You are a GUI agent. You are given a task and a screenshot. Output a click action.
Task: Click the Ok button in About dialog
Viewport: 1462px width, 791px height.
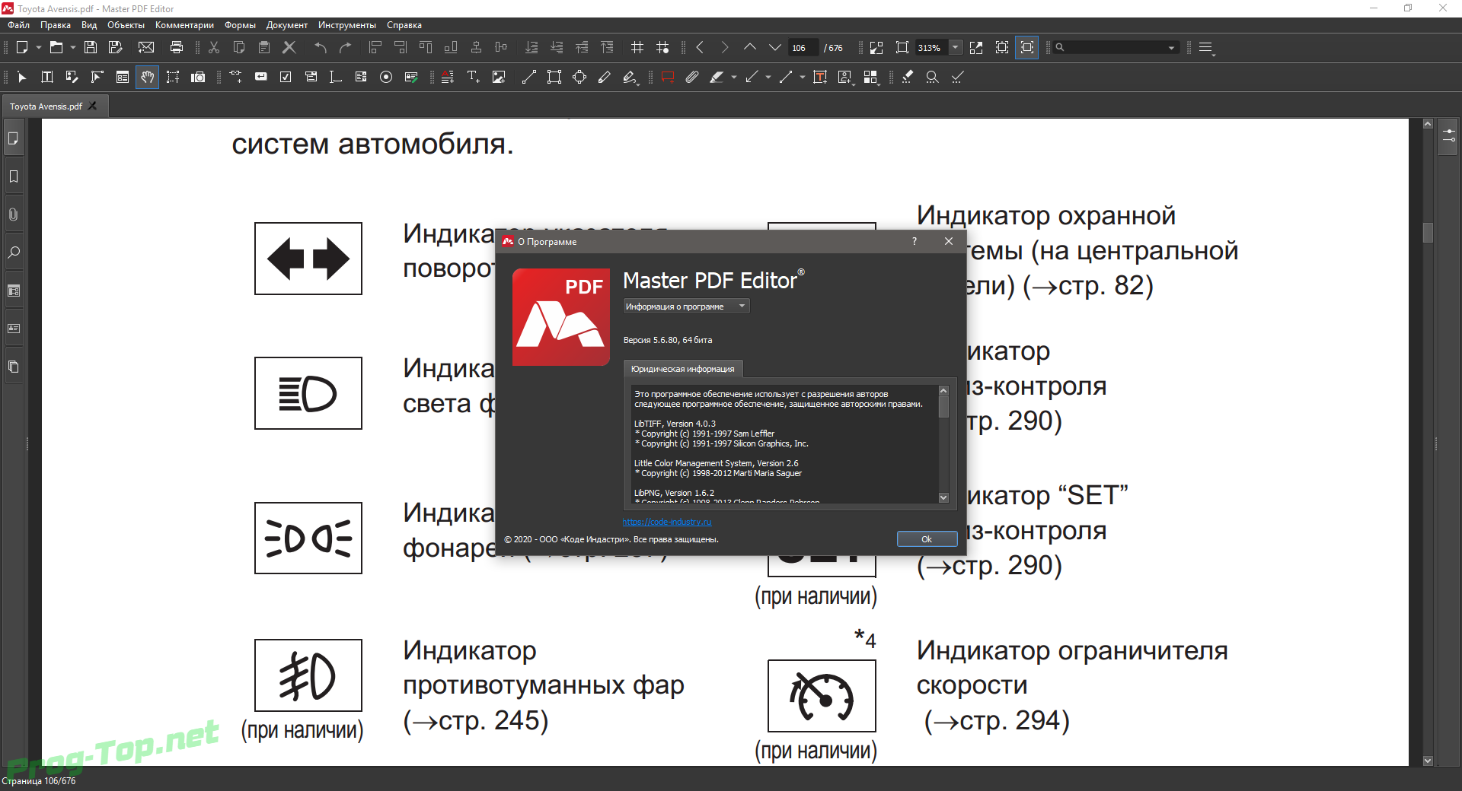pos(927,539)
